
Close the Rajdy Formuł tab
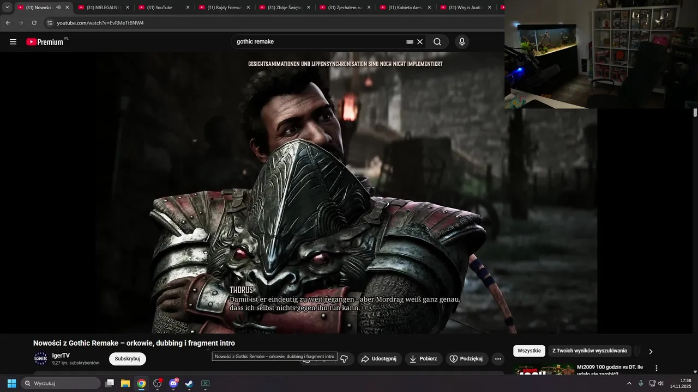(x=248, y=8)
